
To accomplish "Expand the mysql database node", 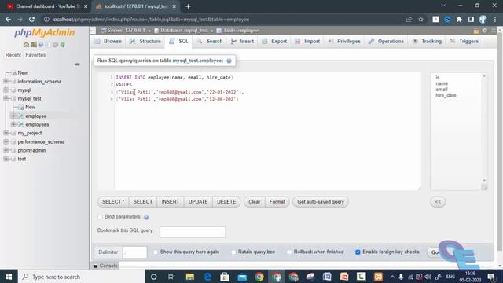I will (6, 90).
